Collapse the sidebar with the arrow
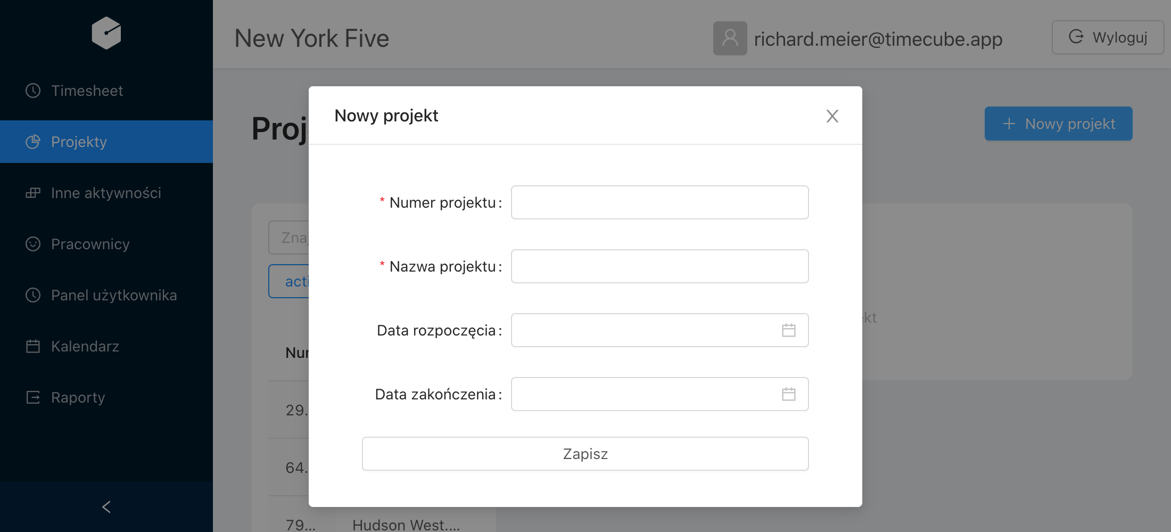 coord(106,506)
